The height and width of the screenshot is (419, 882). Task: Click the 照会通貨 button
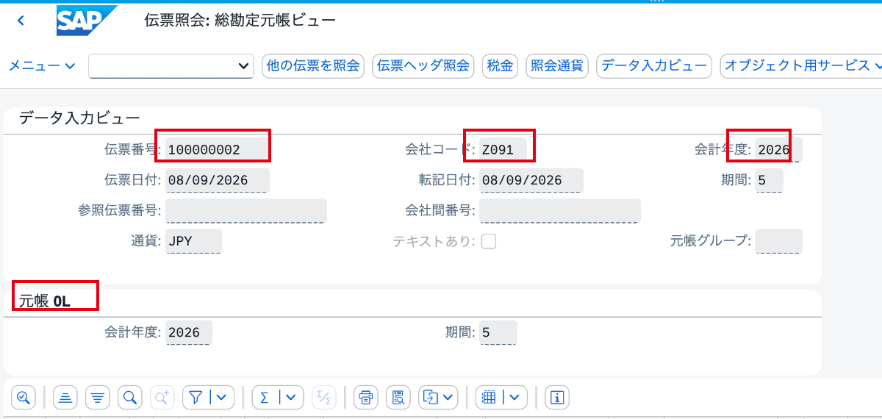coord(557,65)
